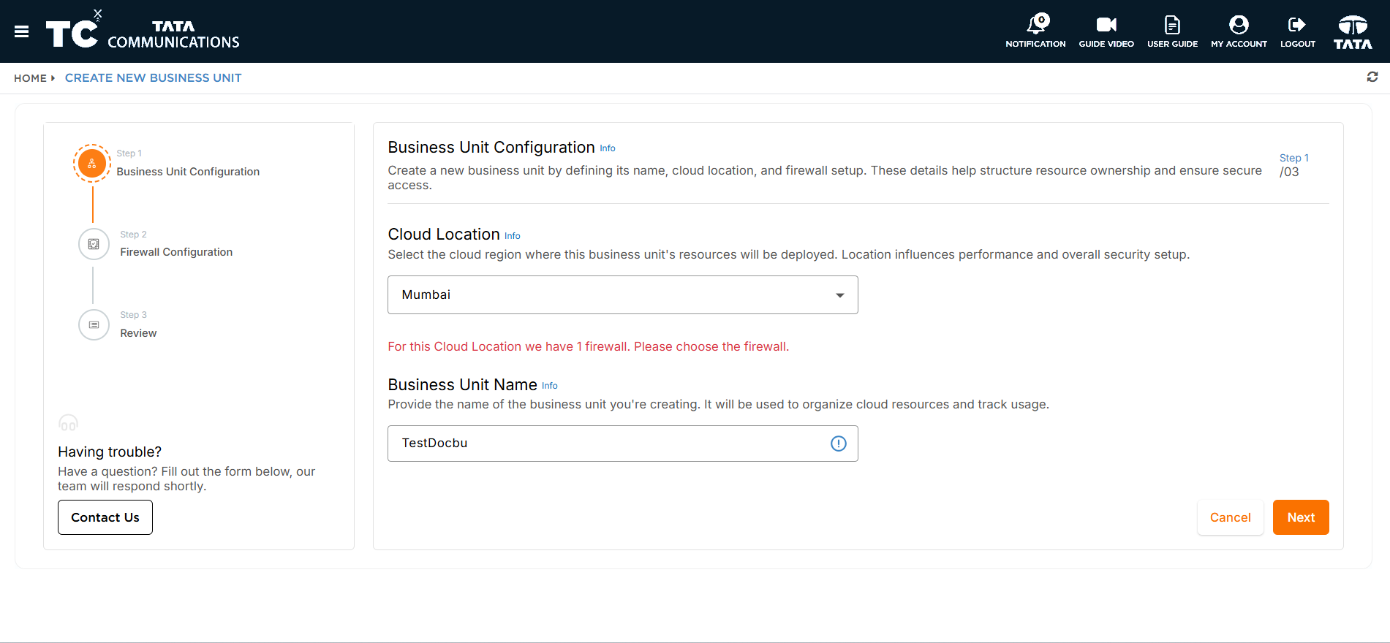Viewport: 1390px width, 643px height.
Task: Select Step 1 Business Unit Configuration circle icon
Action: pos(92,163)
